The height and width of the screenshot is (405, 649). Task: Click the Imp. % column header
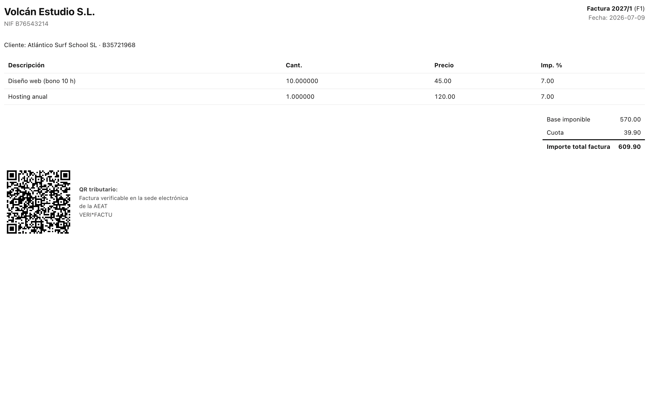click(551, 65)
